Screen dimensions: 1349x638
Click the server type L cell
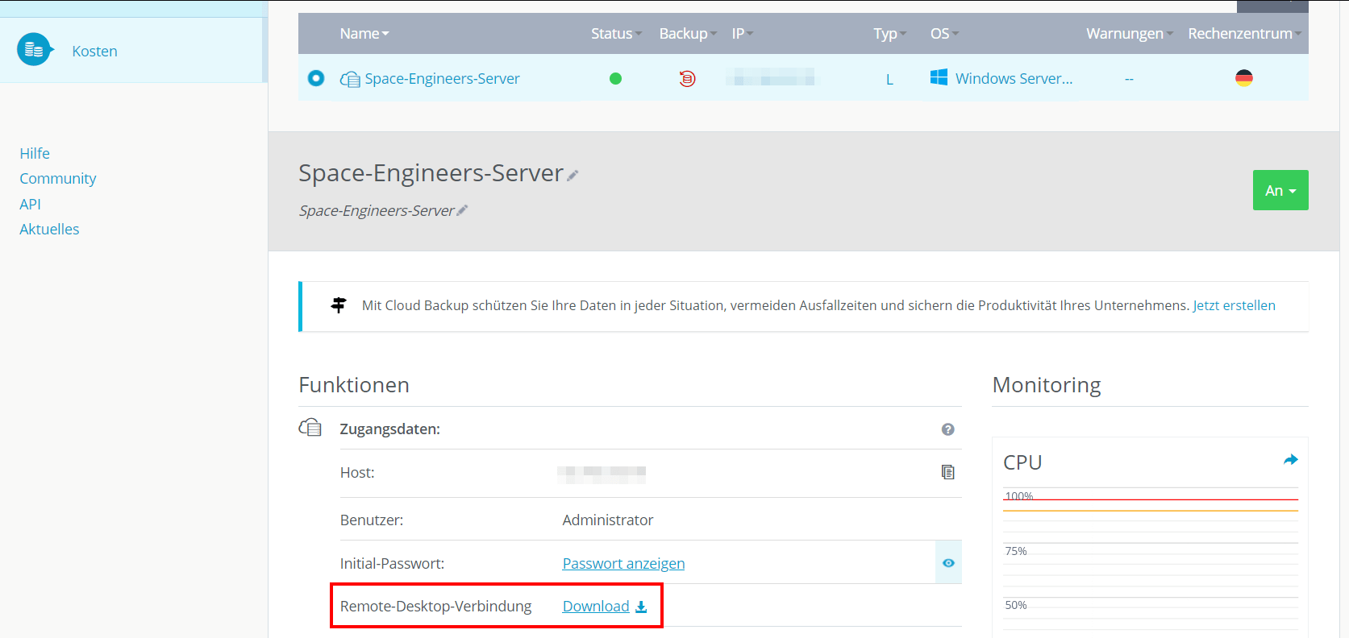[x=889, y=79]
